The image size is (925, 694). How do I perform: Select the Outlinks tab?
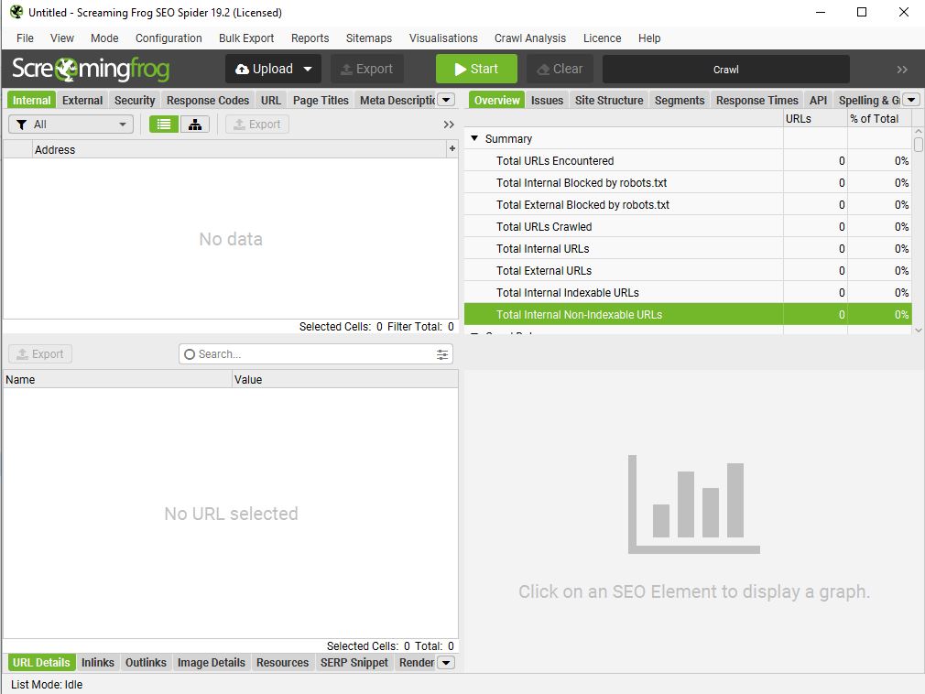click(x=146, y=663)
